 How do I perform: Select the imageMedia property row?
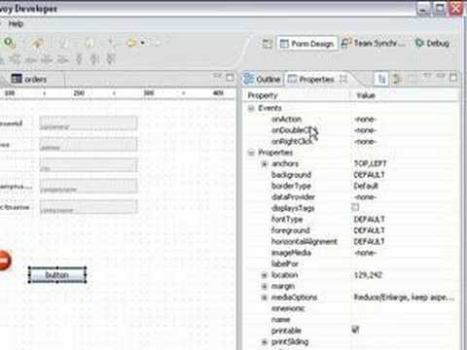point(352,253)
